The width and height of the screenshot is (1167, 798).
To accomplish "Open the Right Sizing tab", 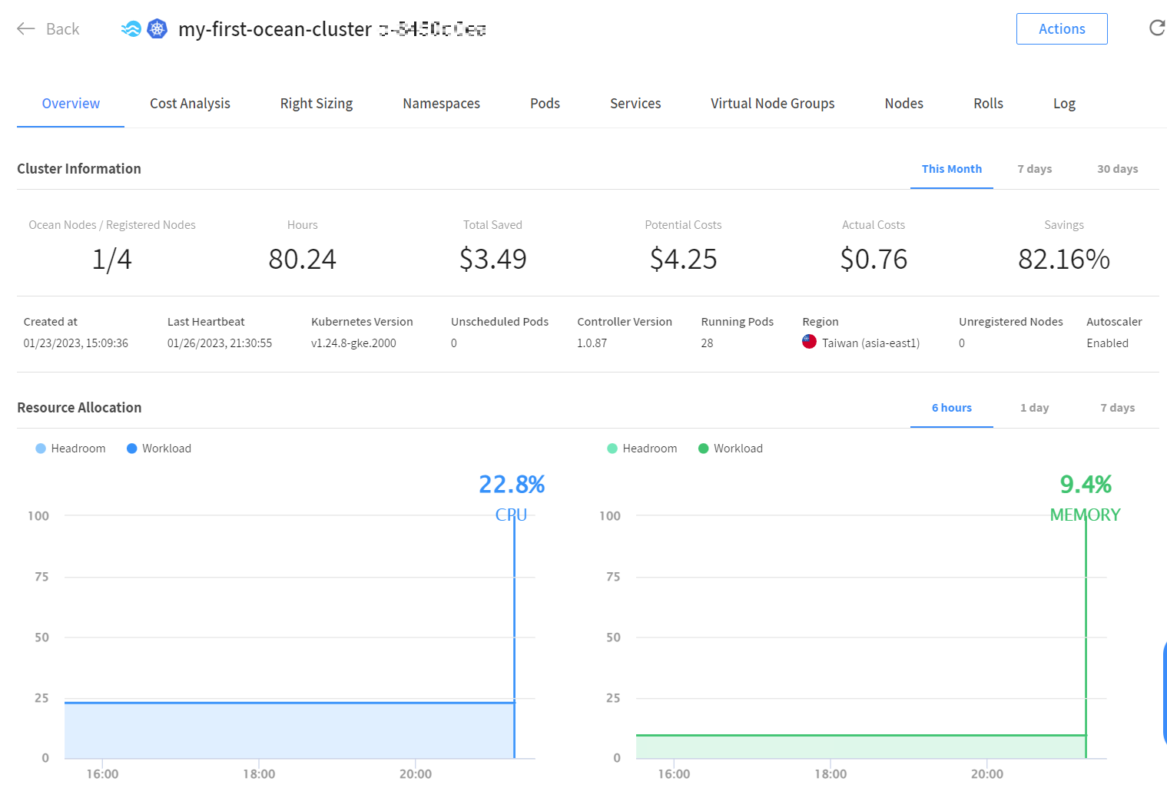I will point(317,104).
